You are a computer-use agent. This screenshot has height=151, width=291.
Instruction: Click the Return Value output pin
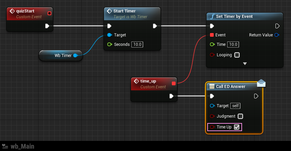(x=277, y=35)
